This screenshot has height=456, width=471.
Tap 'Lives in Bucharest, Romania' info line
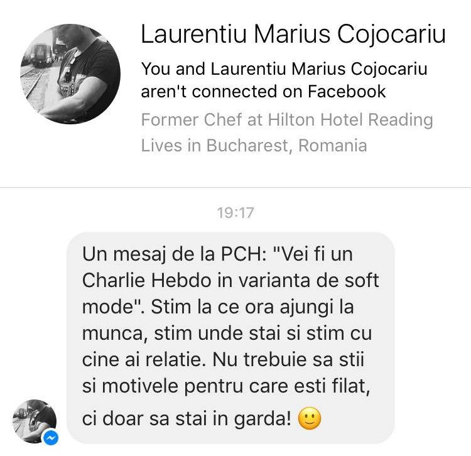[254, 146]
